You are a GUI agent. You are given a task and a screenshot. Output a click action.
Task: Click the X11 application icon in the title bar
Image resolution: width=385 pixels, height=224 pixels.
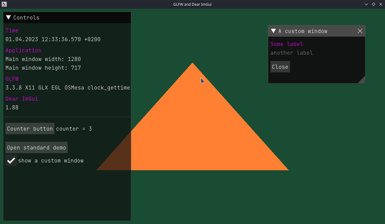(x=4, y=4)
